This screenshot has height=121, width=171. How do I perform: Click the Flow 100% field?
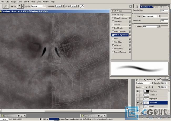73,6
